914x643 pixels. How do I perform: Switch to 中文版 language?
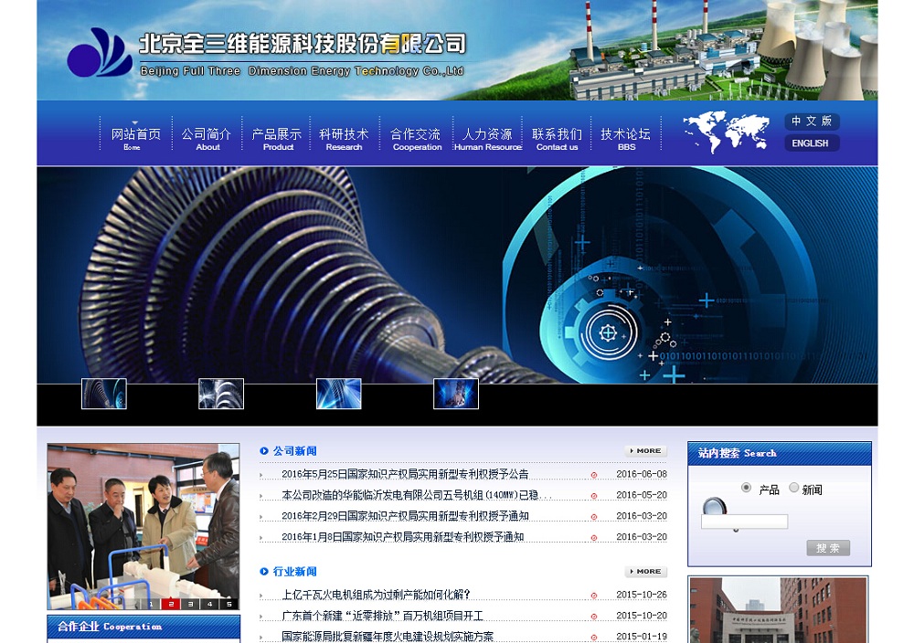(x=812, y=121)
